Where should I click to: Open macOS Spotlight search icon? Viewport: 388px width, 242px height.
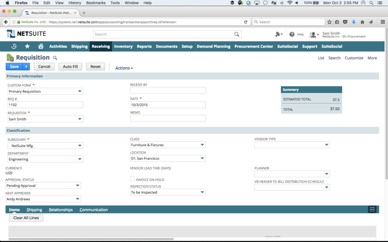click(x=371, y=3)
